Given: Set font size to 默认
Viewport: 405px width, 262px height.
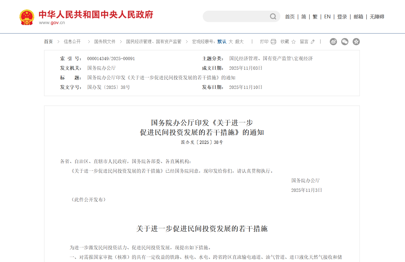Looking at the screenshot, I should click(222, 42).
